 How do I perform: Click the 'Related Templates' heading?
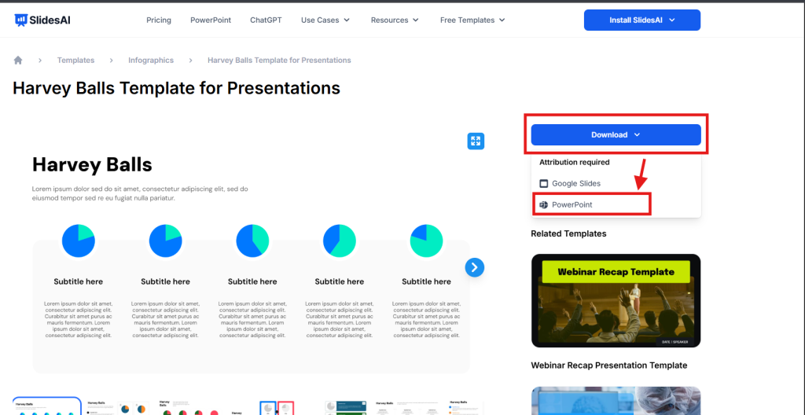(568, 233)
